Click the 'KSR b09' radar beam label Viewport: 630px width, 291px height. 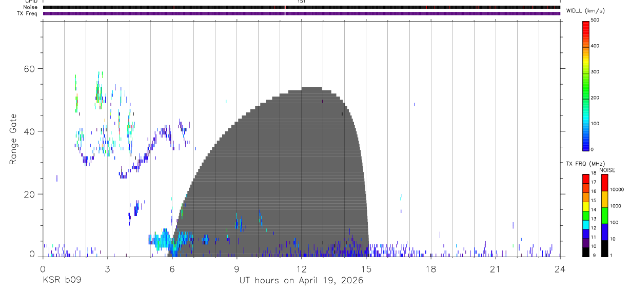tap(62, 281)
